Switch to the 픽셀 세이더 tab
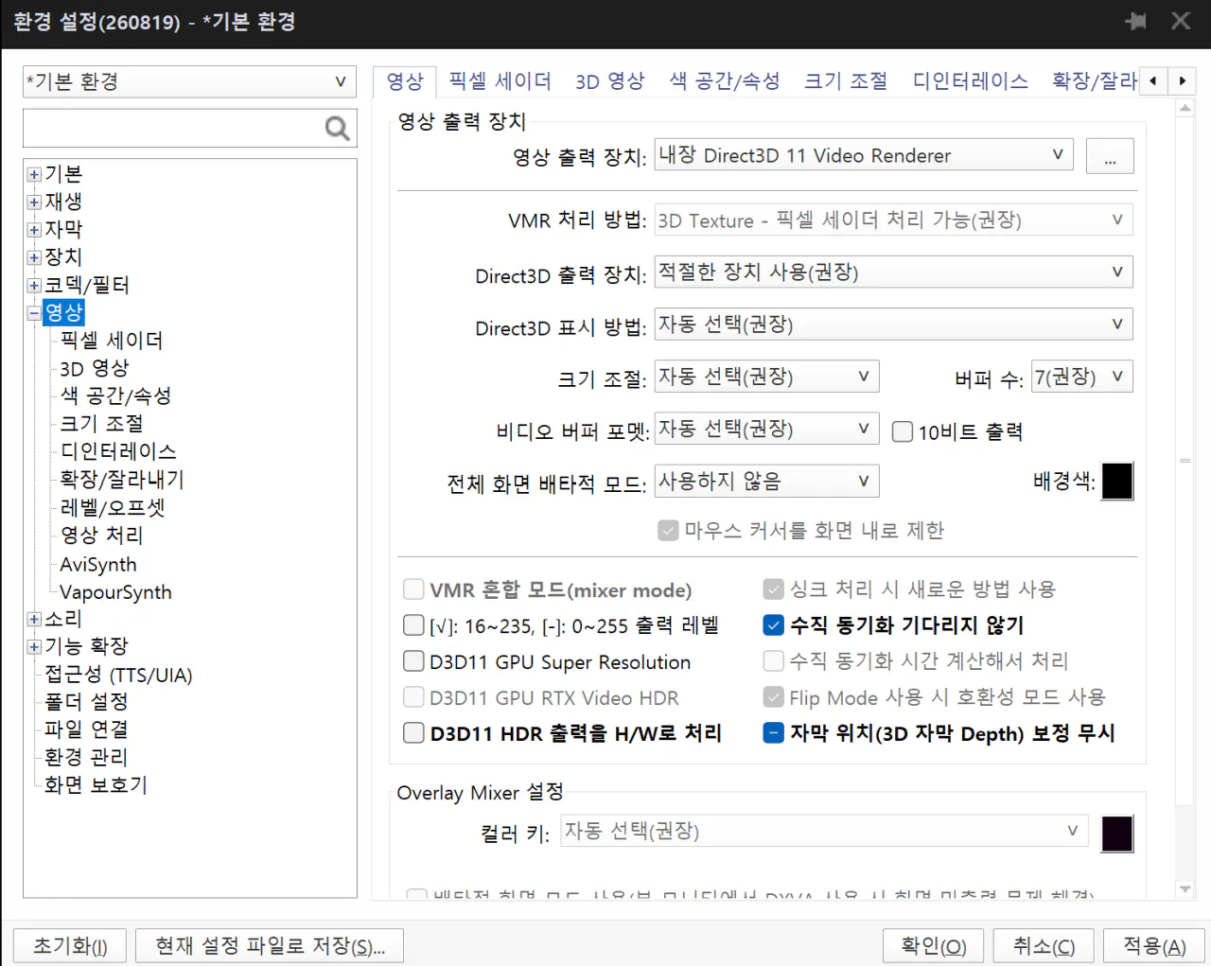 point(500,81)
